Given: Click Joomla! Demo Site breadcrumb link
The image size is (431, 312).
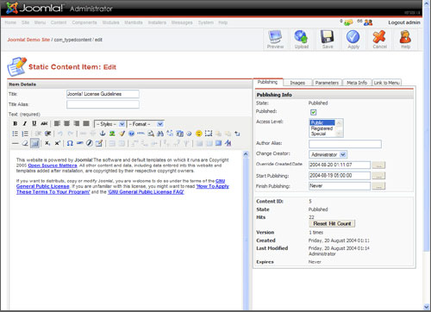Looking at the screenshot, I should coord(28,40).
